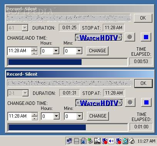This screenshot has height=146, width=157.
Task: Click the elapsed time value 0:00:53
Action: tap(141, 61)
